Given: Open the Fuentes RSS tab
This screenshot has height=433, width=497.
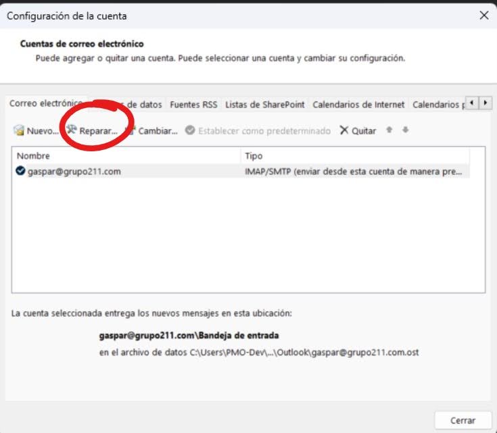Looking at the screenshot, I should click(193, 105).
